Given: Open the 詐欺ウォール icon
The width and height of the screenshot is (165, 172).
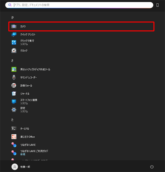Looking at the screenshot, I should 14,85.
